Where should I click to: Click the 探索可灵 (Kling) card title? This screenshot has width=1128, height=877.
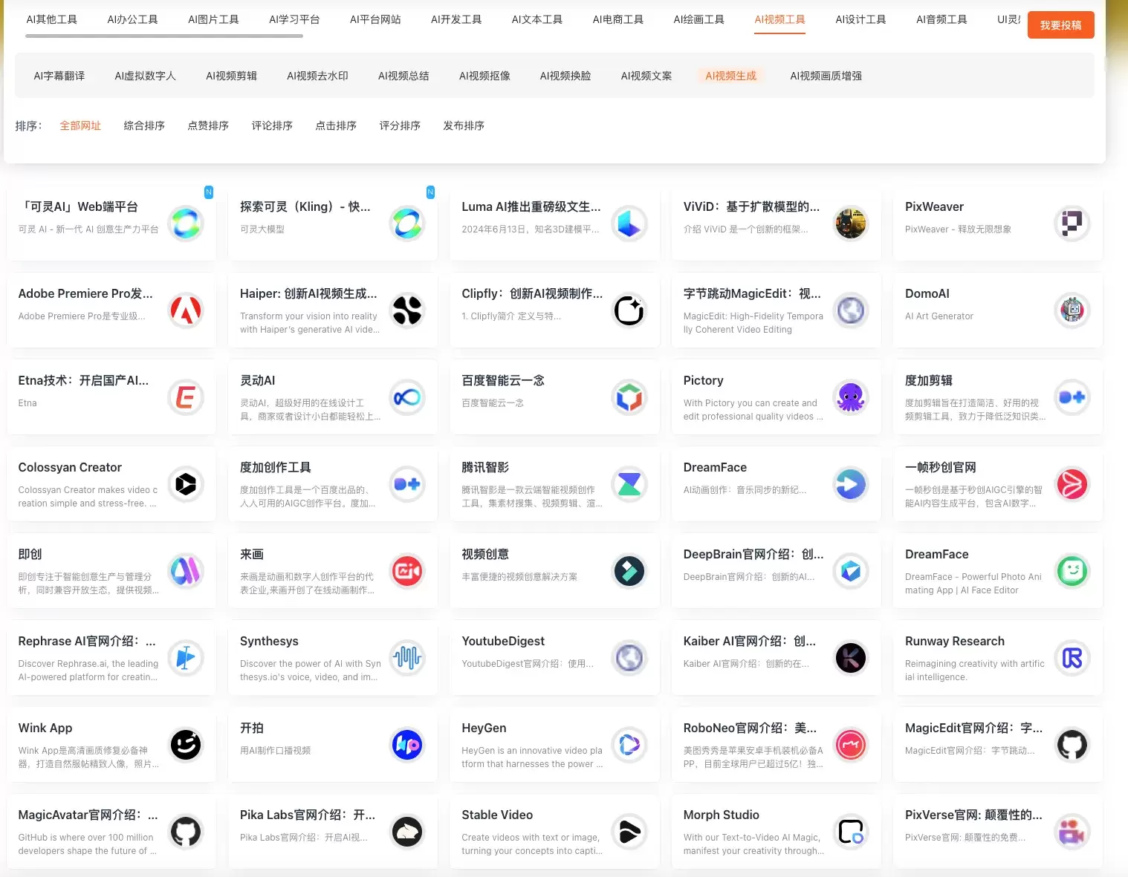[305, 206]
